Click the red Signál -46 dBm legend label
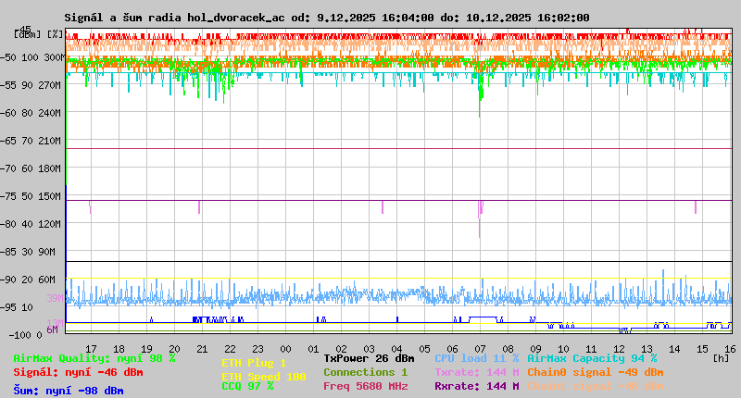741x398 pixels. click(78, 372)
